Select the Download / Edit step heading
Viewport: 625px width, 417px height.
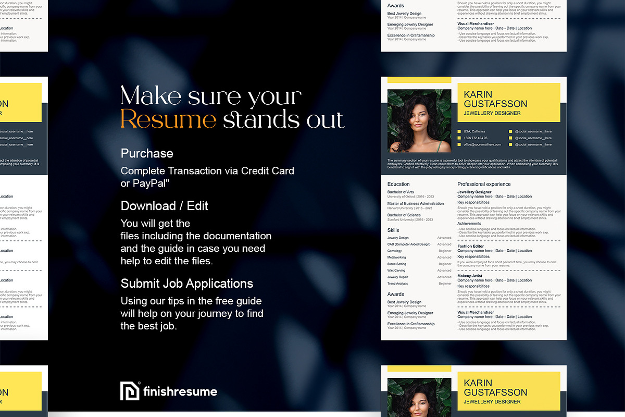165,206
